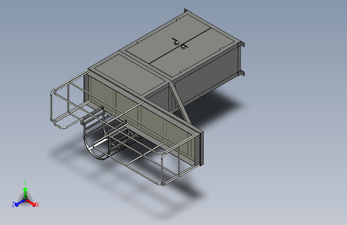This screenshot has width=347, height=225.
Task: Select the right door latch handle on the cabinet
Action: pos(184,46)
